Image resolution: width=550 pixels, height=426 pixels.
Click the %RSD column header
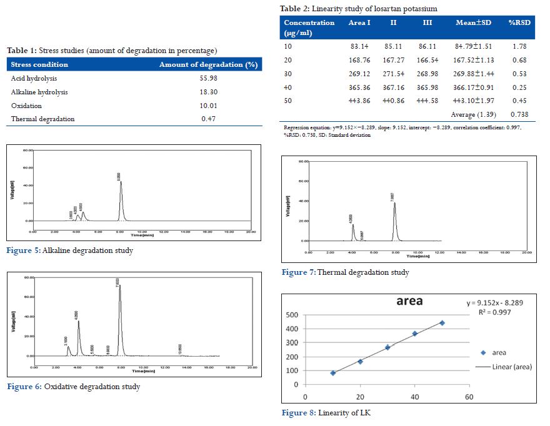pyautogui.click(x=518, y=23)
